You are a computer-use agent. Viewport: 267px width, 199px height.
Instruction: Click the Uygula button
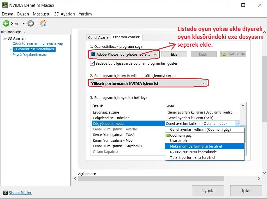(x=208, y=191)
